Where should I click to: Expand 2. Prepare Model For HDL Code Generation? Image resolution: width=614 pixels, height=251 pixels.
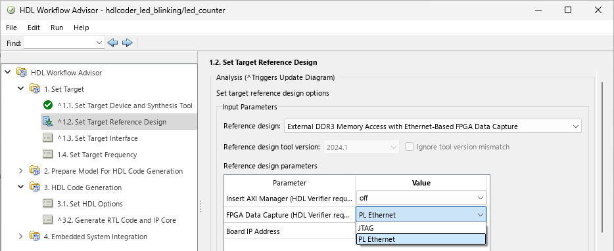pos(21,170)
